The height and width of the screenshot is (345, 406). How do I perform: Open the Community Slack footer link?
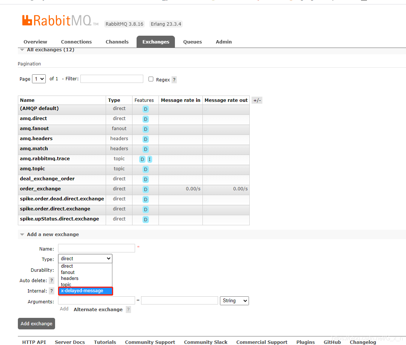click(205, 342)
